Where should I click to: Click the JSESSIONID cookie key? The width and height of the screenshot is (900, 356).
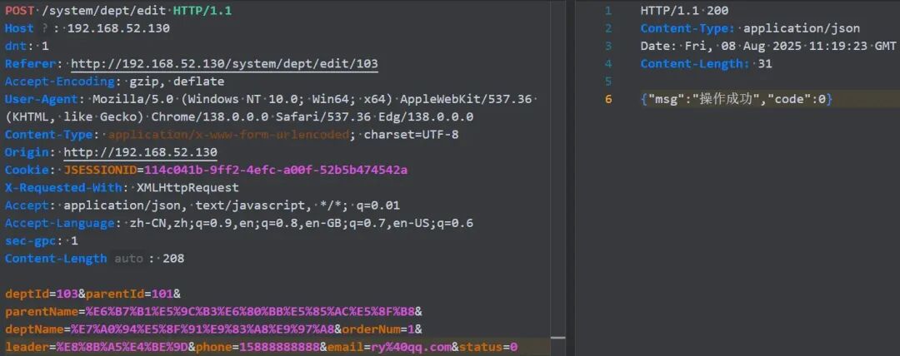point(101,171)
